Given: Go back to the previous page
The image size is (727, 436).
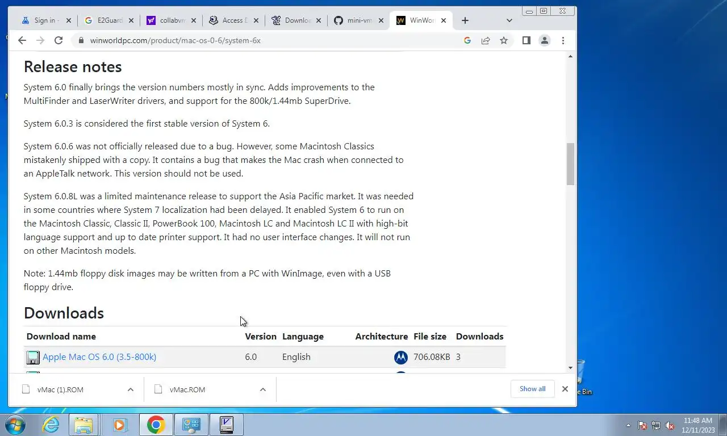Looking at the screenshot, I should click(x=22, y=40).
